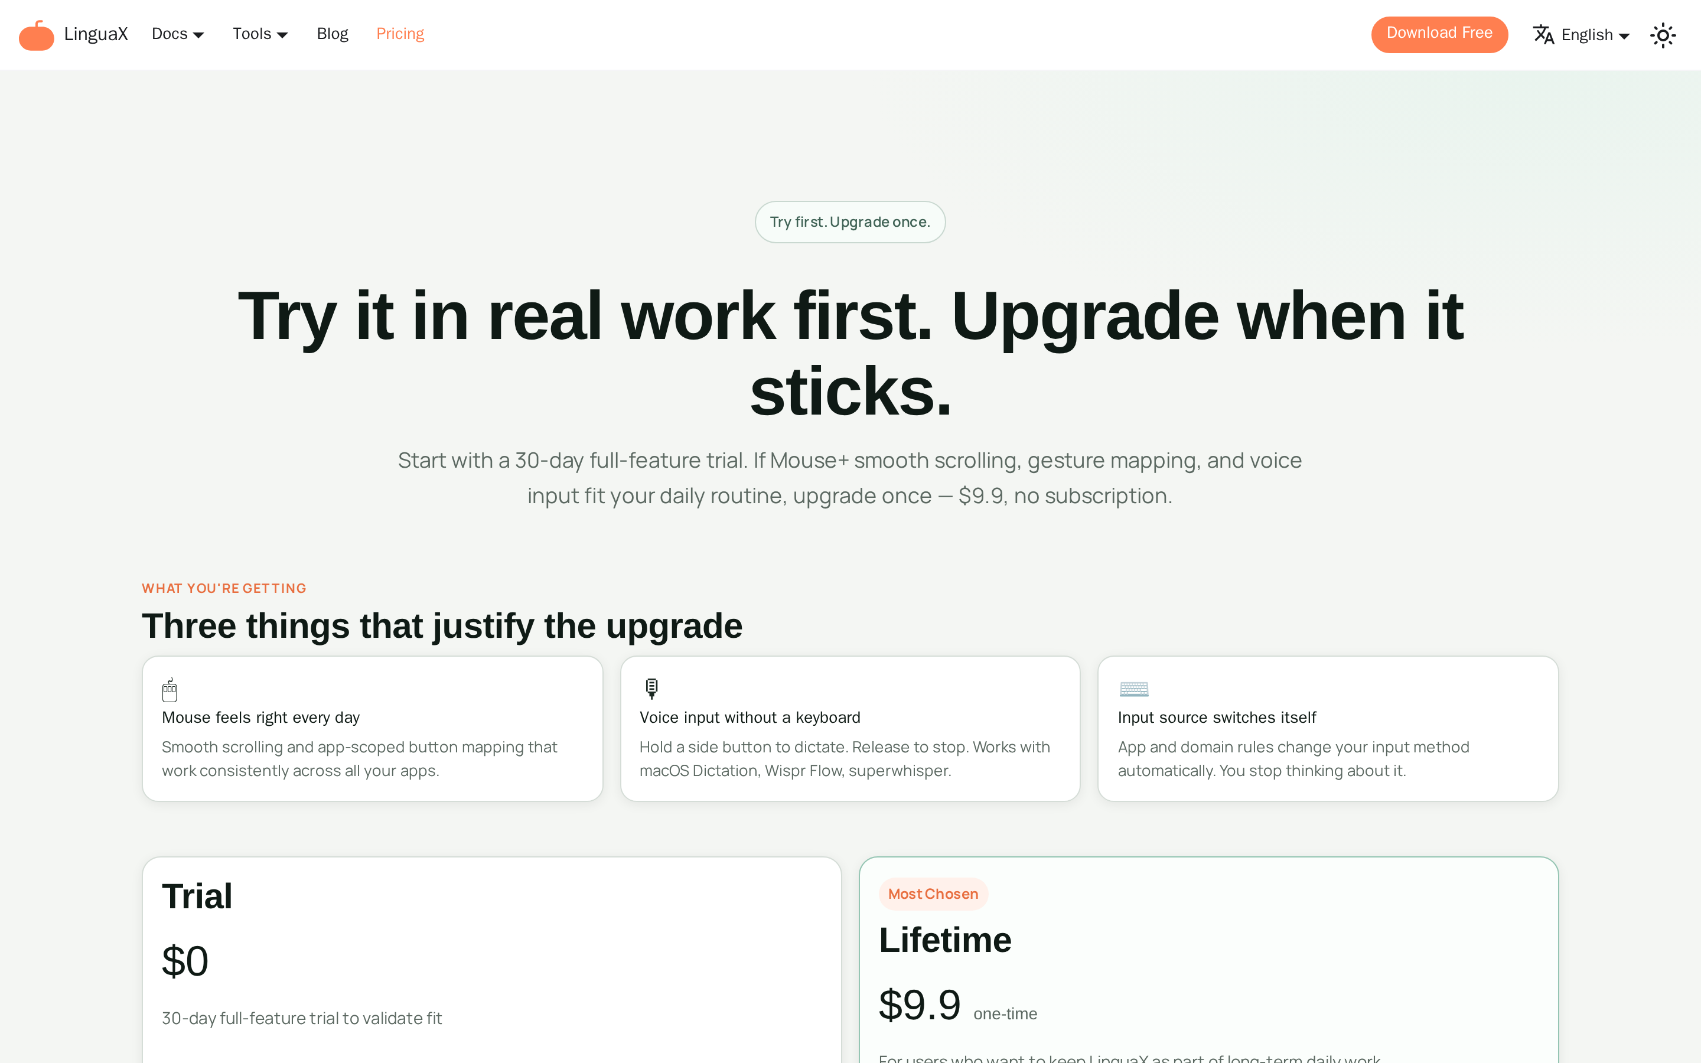Open the Blog page
Image resolution: width=1701 pixels, height=1063 pixels.
(333, 34)
